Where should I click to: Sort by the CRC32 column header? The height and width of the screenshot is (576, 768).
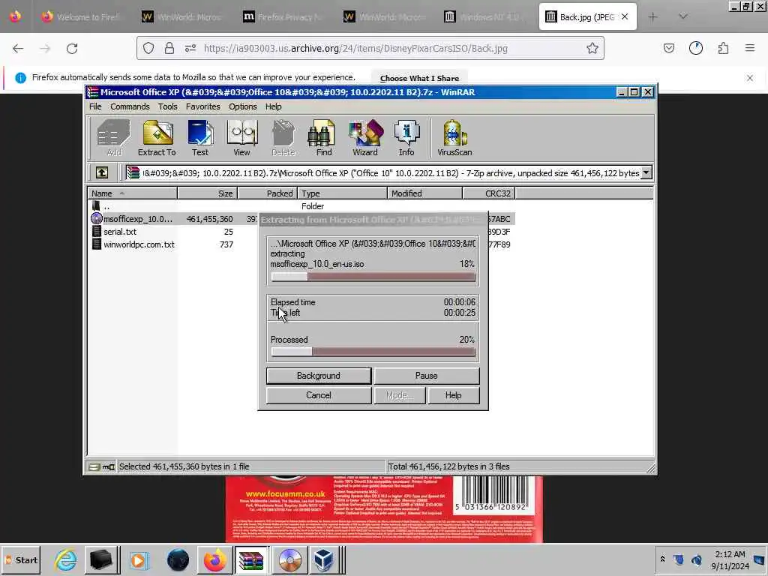488,193
